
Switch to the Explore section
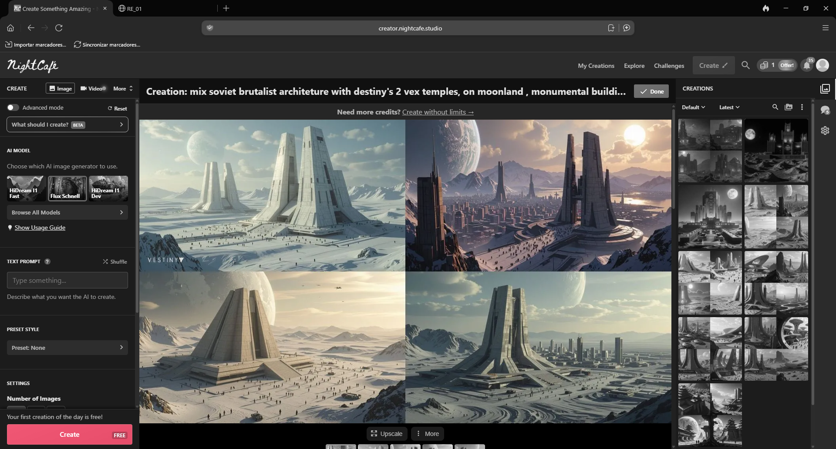(634, 65)
